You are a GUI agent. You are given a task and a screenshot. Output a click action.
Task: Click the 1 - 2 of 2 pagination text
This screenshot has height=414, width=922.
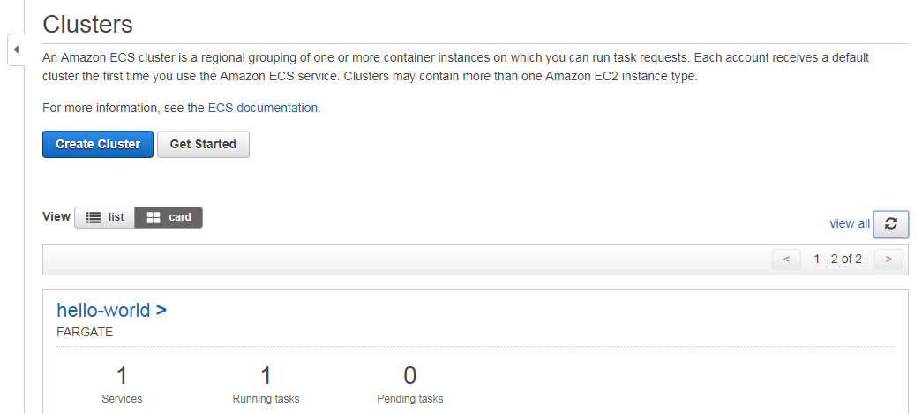pos(837,259)
